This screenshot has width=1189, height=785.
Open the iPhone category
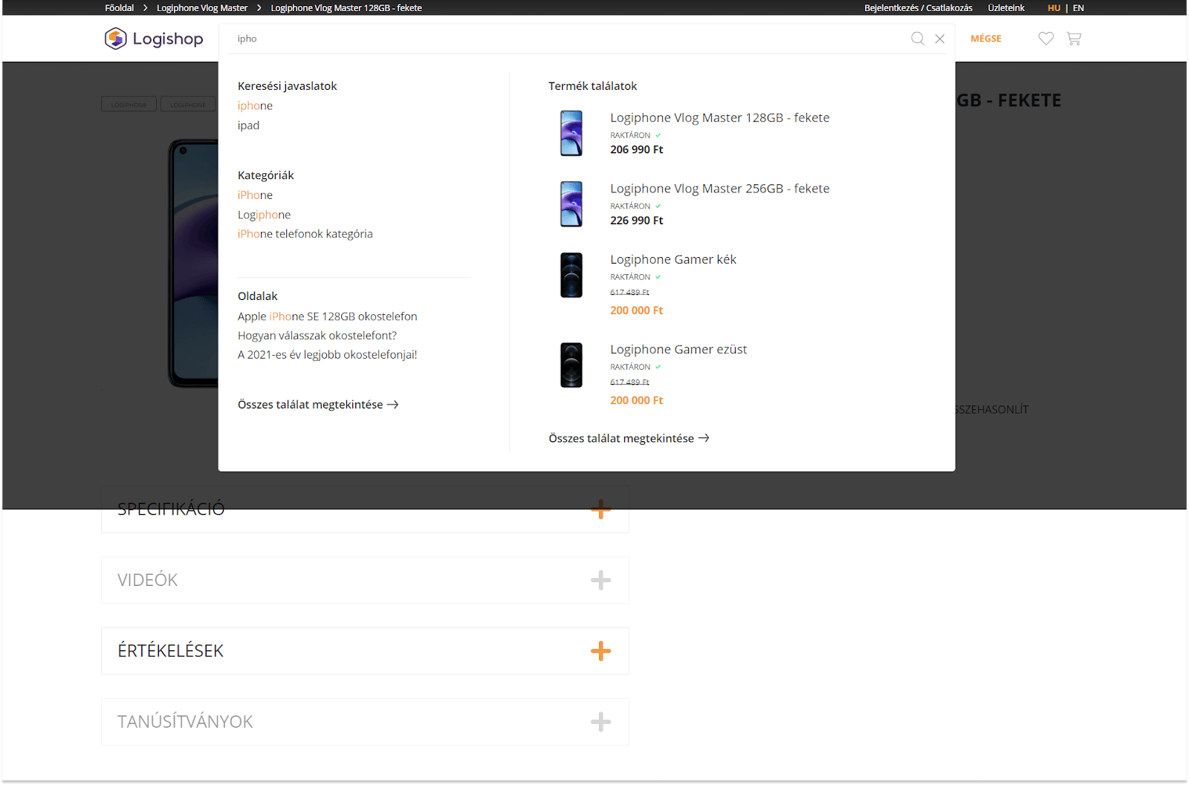[x=255, y=195]
